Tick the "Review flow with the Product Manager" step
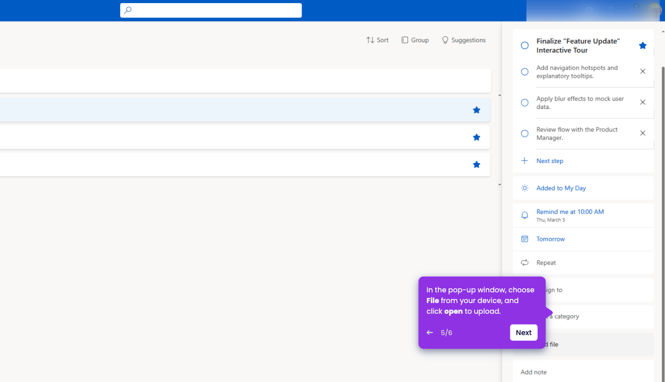This screenshot has width=665, height=382. coord(524,133)
